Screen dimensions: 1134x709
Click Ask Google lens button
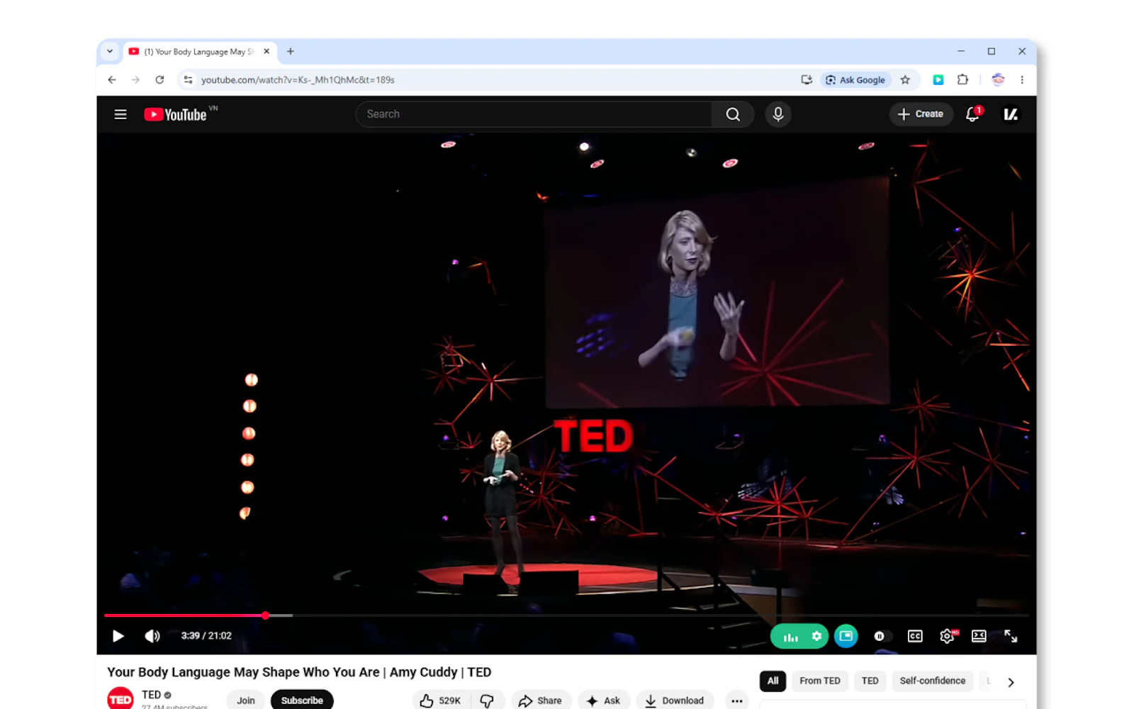click(x=855, y=80)
